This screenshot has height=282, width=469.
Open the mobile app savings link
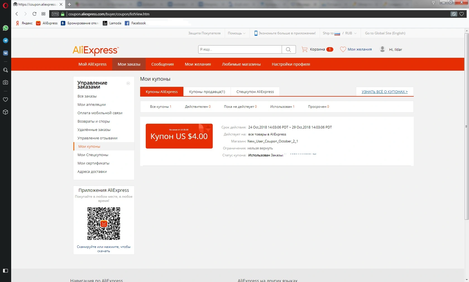tap(285, 33)
